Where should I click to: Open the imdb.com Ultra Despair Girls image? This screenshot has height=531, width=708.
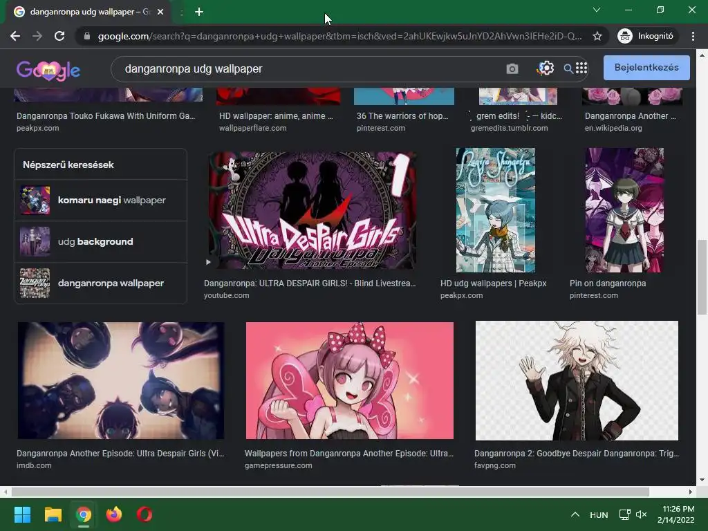tap(120, 380)
